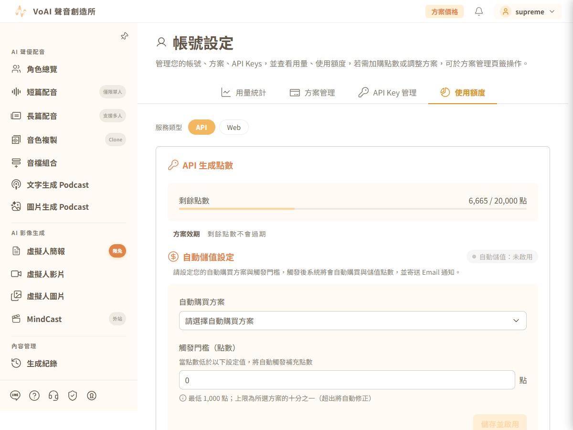
Task: Click the 方案價格 button
Action: pos(445,12)
